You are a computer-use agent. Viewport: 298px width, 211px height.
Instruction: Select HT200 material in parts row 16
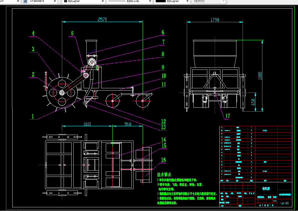click(x=265, y=130)
